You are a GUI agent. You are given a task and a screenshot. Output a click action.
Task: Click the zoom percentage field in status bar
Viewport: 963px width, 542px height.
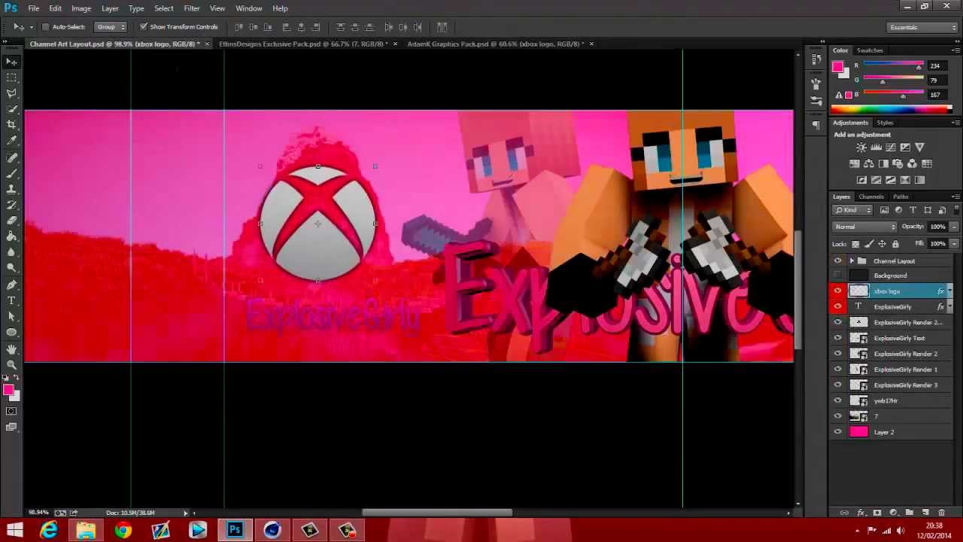(x=38, y=513)
